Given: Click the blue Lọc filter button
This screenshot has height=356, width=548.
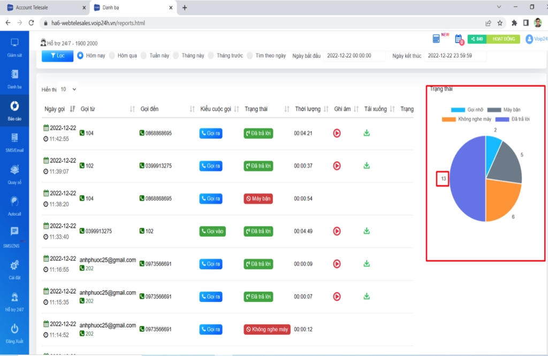Looking at the screenshot, I should tap(57, 56).
